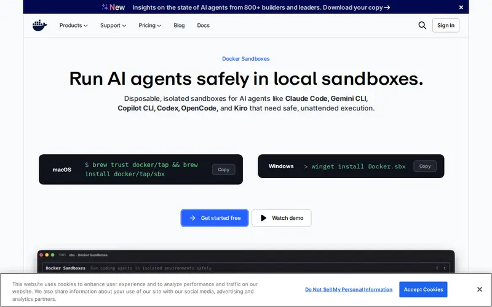Click the Docker Sandboxes heading link
Image resolution: width=492 pixels, height=307 pixels.
pos(245,58)
